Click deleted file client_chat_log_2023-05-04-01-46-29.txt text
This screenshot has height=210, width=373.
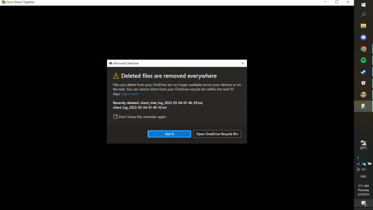point(171,103)
